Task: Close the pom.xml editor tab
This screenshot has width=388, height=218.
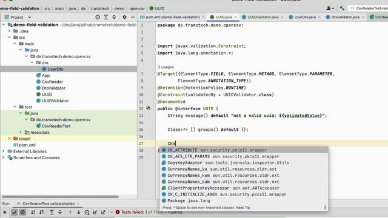Action: [x=204, y=17]
